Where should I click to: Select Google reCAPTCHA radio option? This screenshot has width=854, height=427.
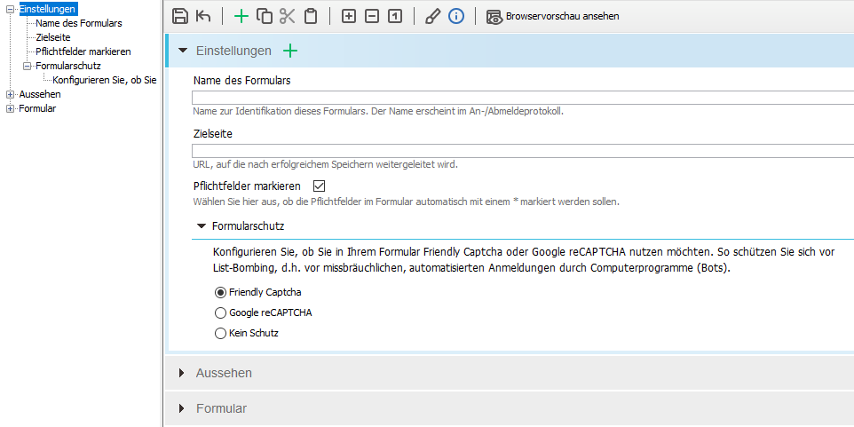pyautogui.click(x=220, y=313)
